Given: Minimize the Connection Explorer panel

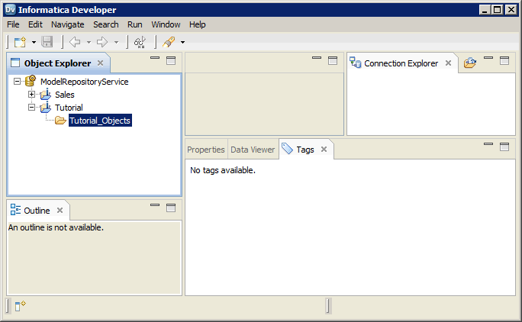Looking at the screenshot, I should point(488,57).
